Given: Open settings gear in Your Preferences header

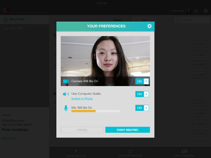Looking at the screenshot, I should click(x=149, y=26).
